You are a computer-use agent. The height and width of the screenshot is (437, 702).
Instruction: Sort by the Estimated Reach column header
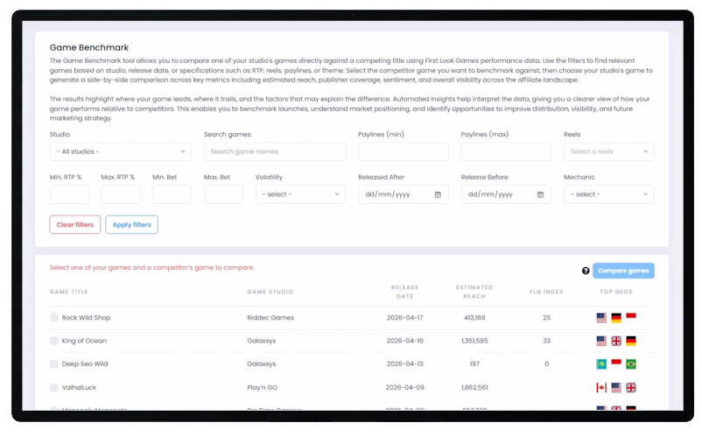point(474,292)
